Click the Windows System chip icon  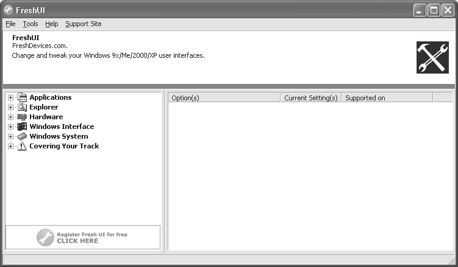pyautogui.click(x=22, y=136)
